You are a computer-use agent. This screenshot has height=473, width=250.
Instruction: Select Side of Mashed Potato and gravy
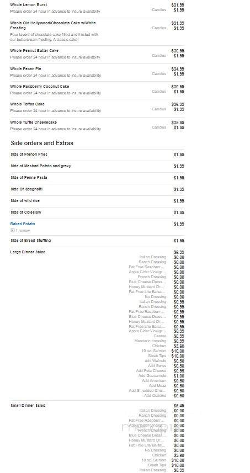[41, 166]
